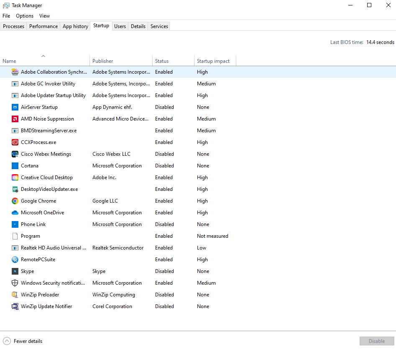Click the Phone Link icon

15,224
